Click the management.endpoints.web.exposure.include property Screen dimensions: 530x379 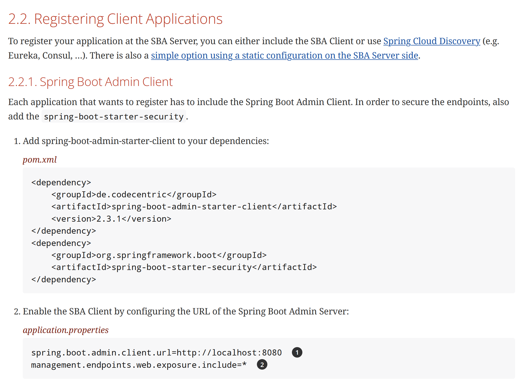(x=139, y=365)
